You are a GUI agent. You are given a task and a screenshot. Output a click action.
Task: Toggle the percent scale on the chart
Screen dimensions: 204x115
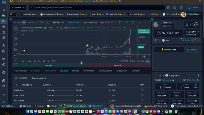139,61
